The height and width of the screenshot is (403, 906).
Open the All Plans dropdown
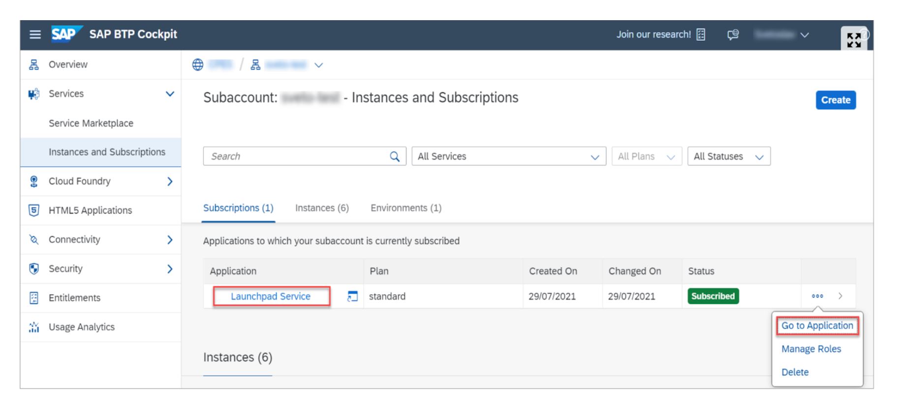pyautogui.click(x=647, y=156)
